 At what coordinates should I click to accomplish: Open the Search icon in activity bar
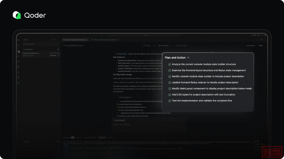(x=18, y=45)
